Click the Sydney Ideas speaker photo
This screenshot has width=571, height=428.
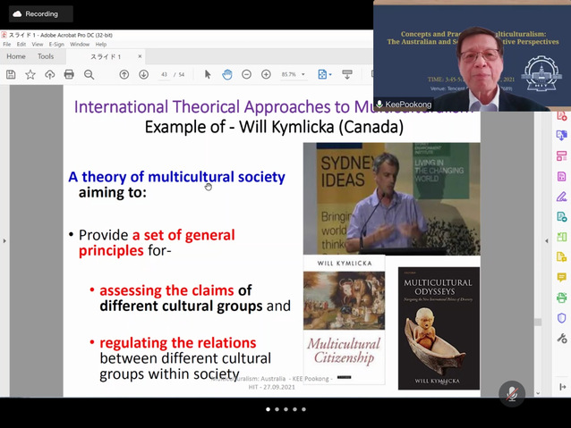[x=392, y=198]
